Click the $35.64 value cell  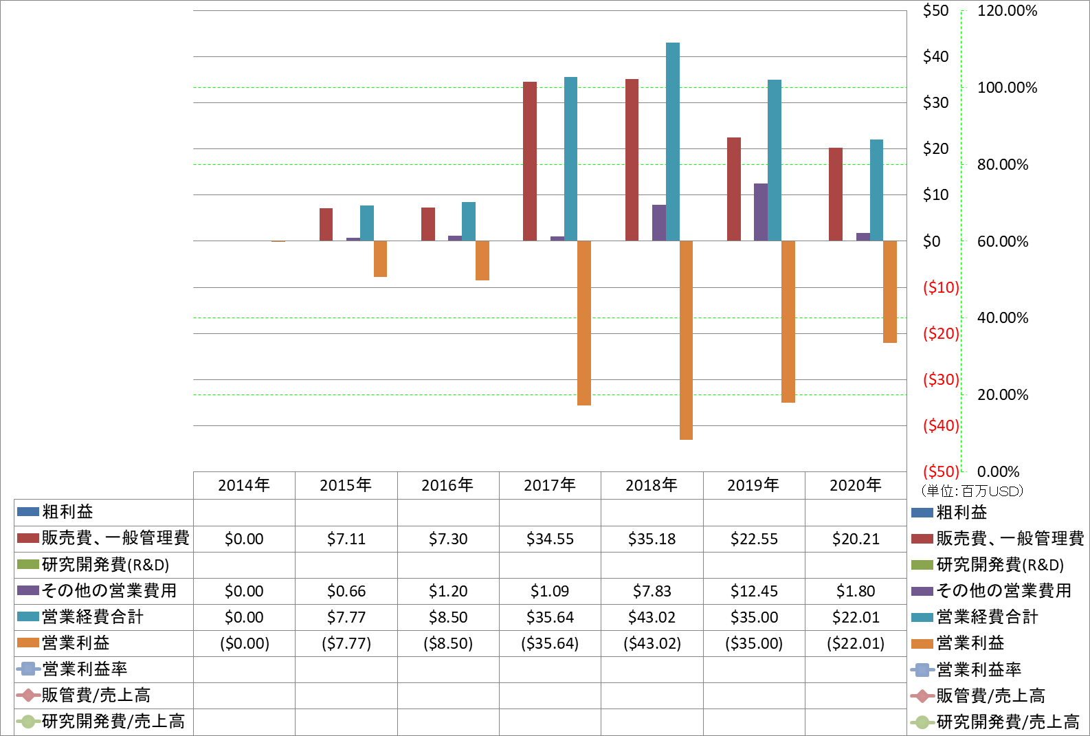(x=550, y=617)
